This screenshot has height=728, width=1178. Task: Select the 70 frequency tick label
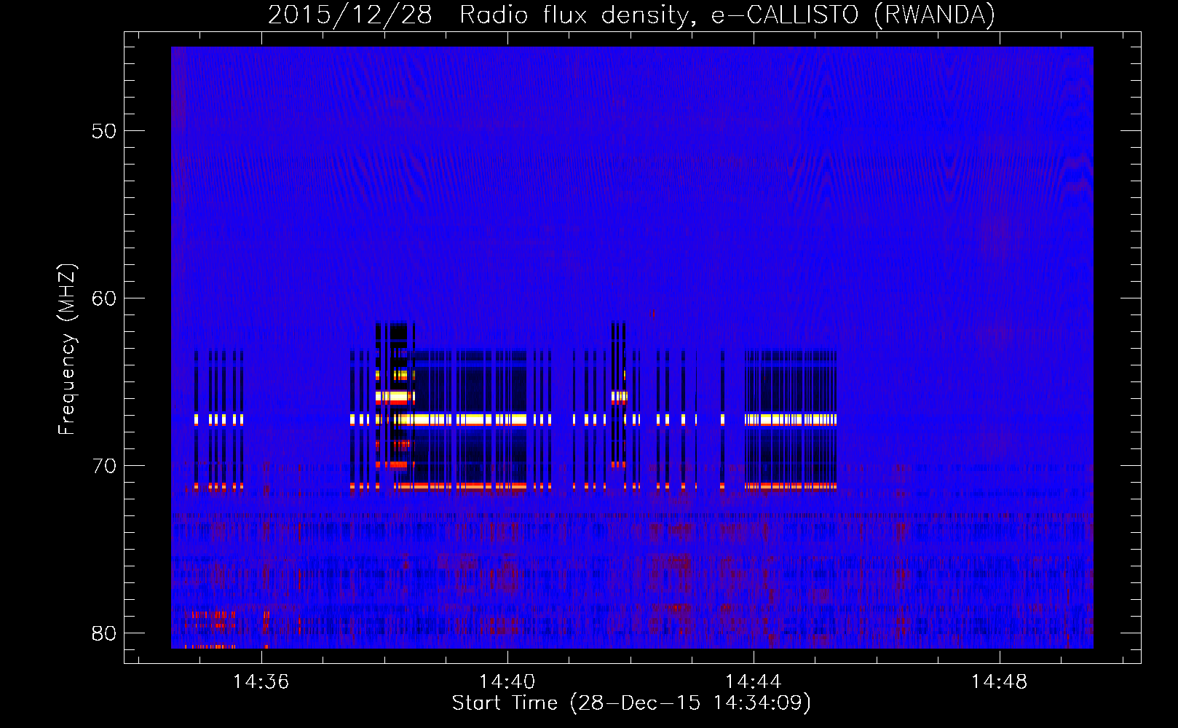tap(104, 466)
